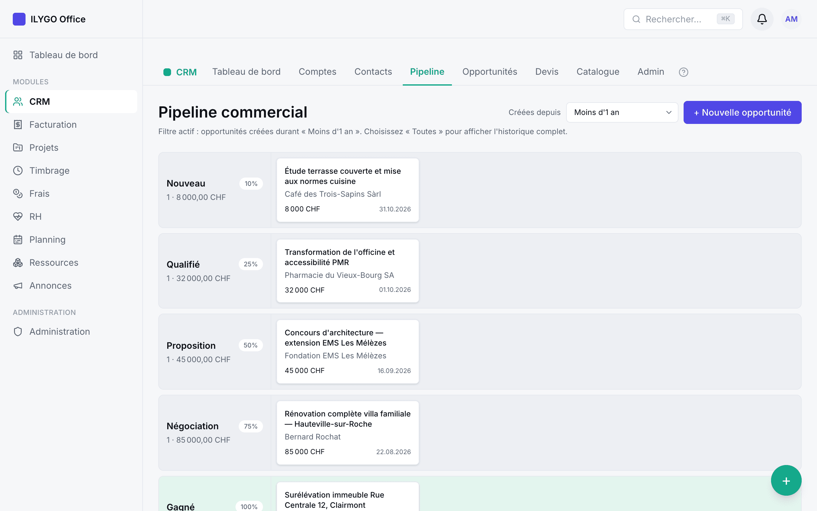The height and width of the screenshot is (511, 817).
Task: Open the Admin tab
Action: 650,72
